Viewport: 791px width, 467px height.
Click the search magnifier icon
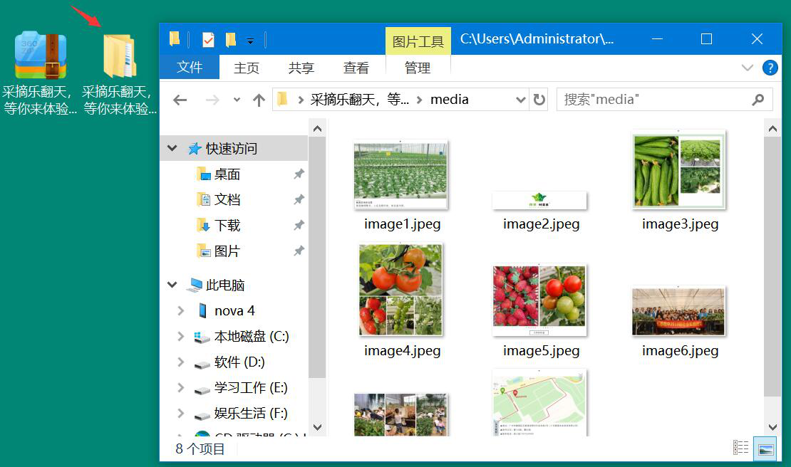point(758,100)
